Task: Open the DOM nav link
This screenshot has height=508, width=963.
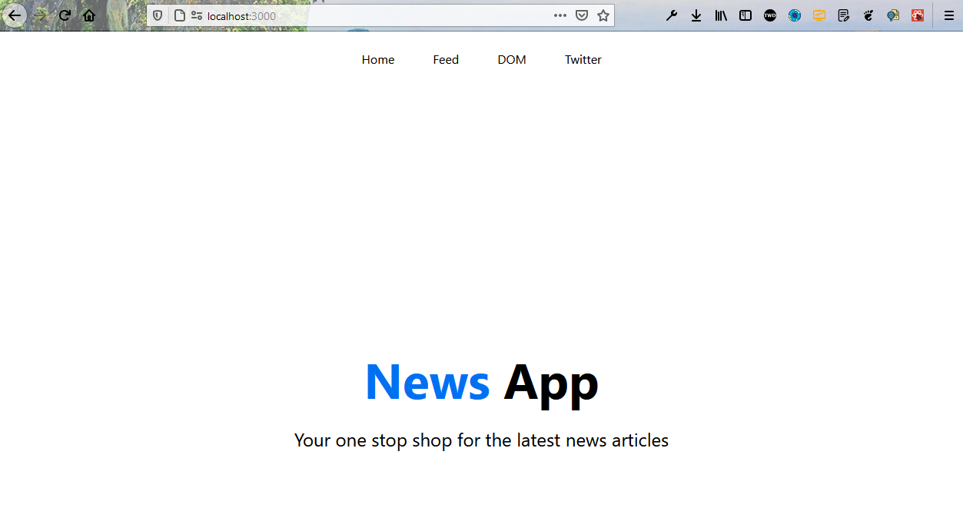Action: click(x=512, y=60)
